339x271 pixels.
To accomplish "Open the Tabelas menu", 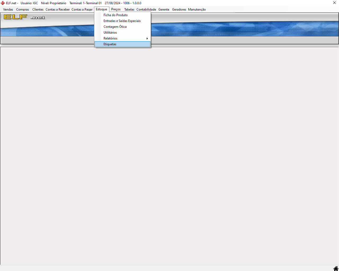I will tap(129, 10).
